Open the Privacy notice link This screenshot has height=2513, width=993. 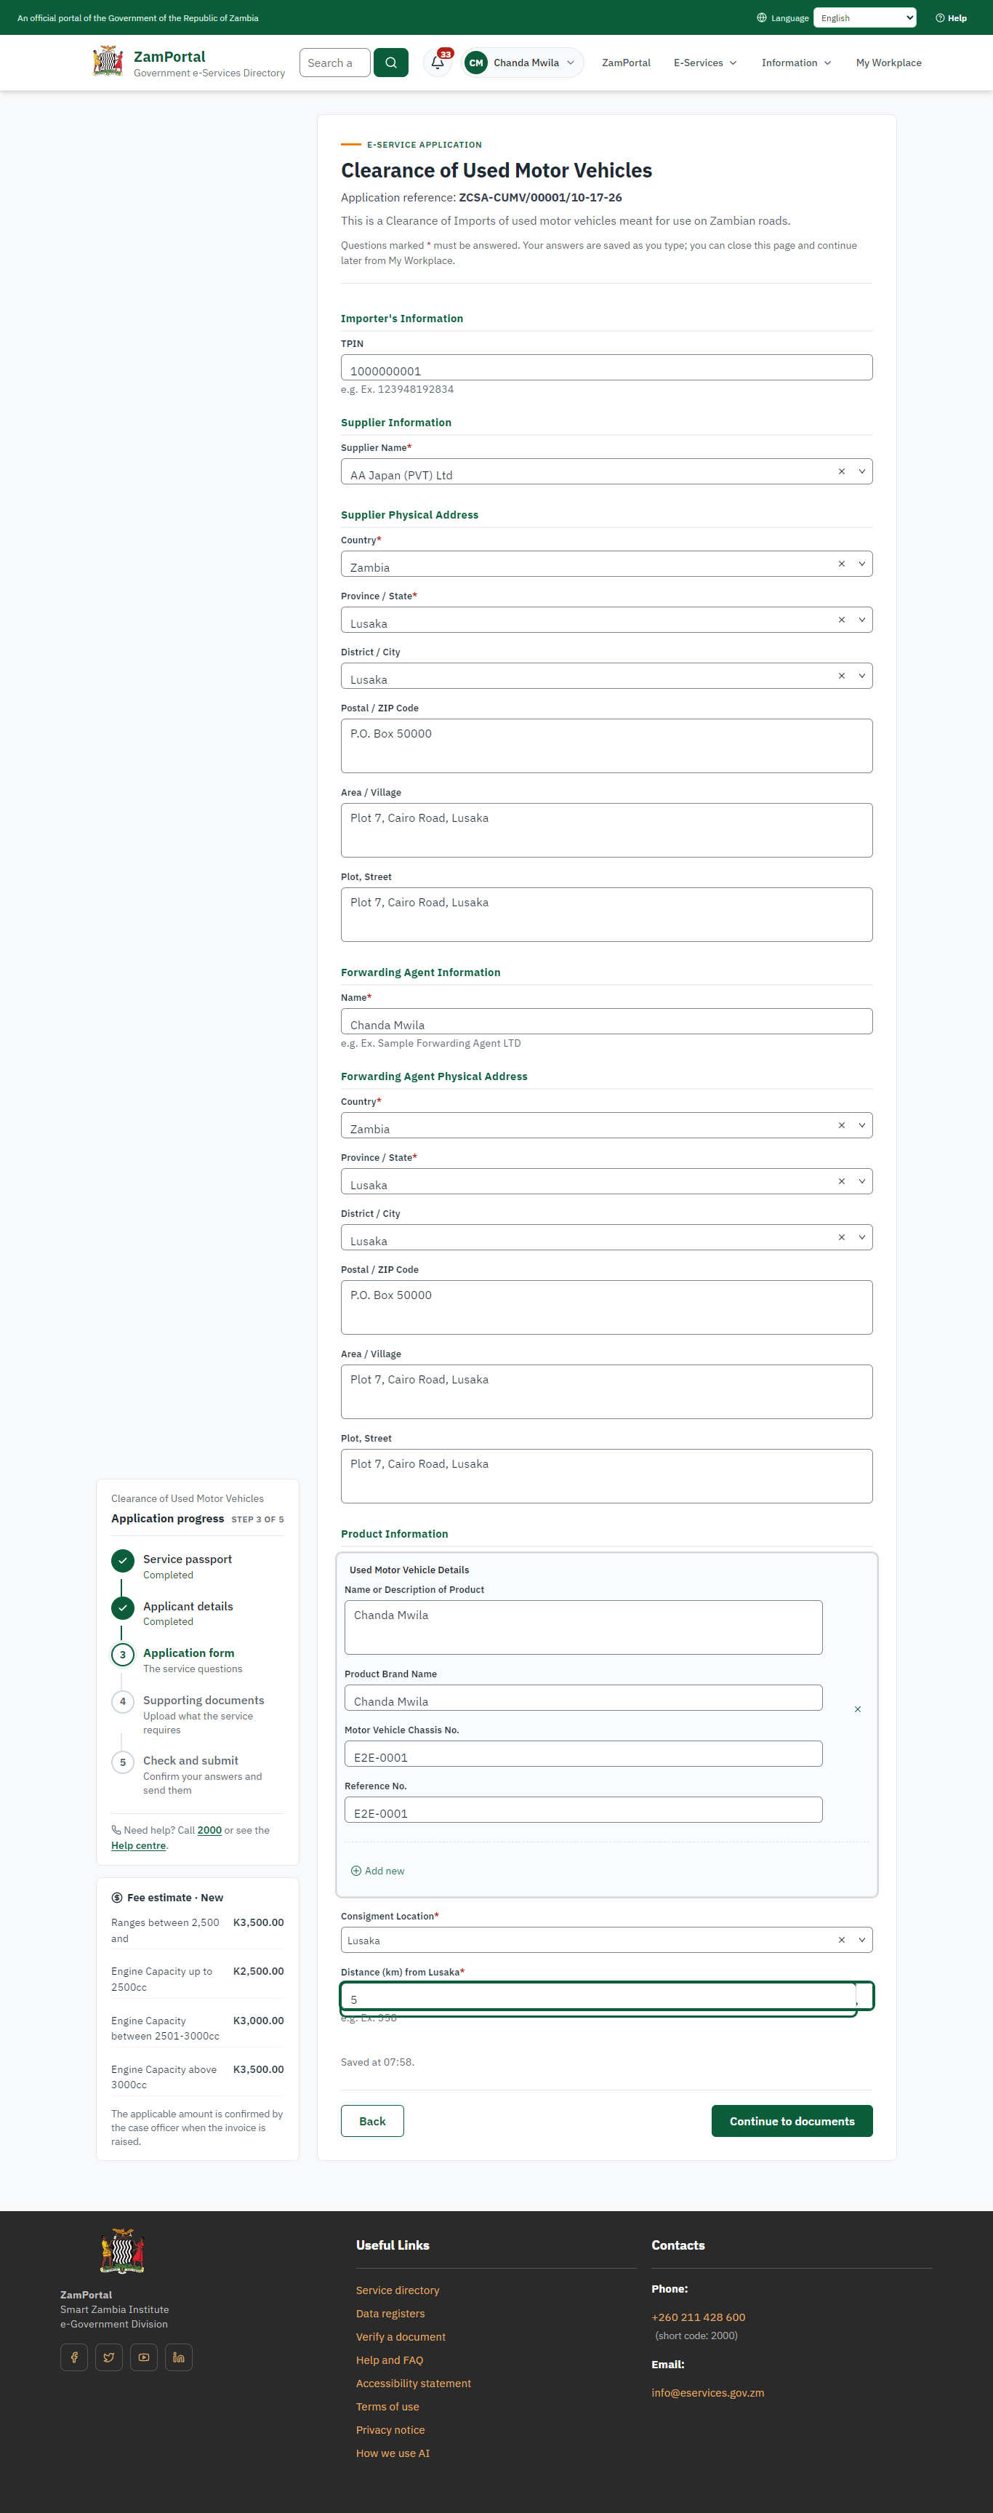coord(390,2429)
